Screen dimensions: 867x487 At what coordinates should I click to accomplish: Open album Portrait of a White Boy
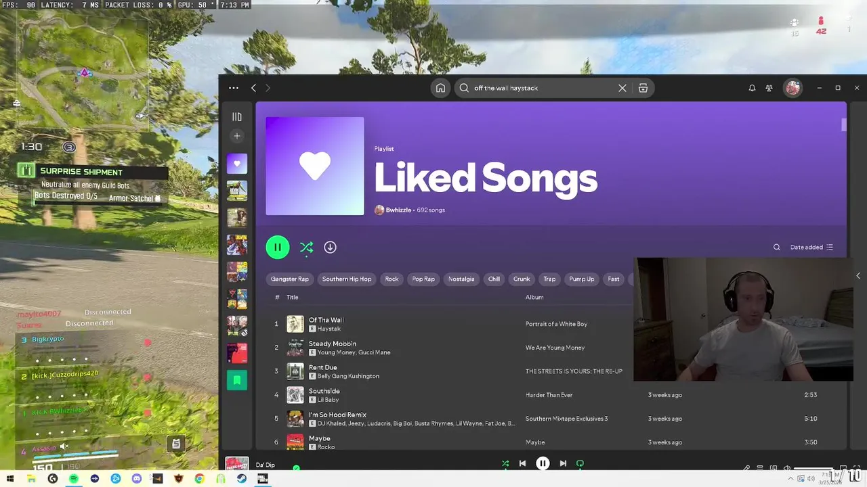tap(556, 324)
